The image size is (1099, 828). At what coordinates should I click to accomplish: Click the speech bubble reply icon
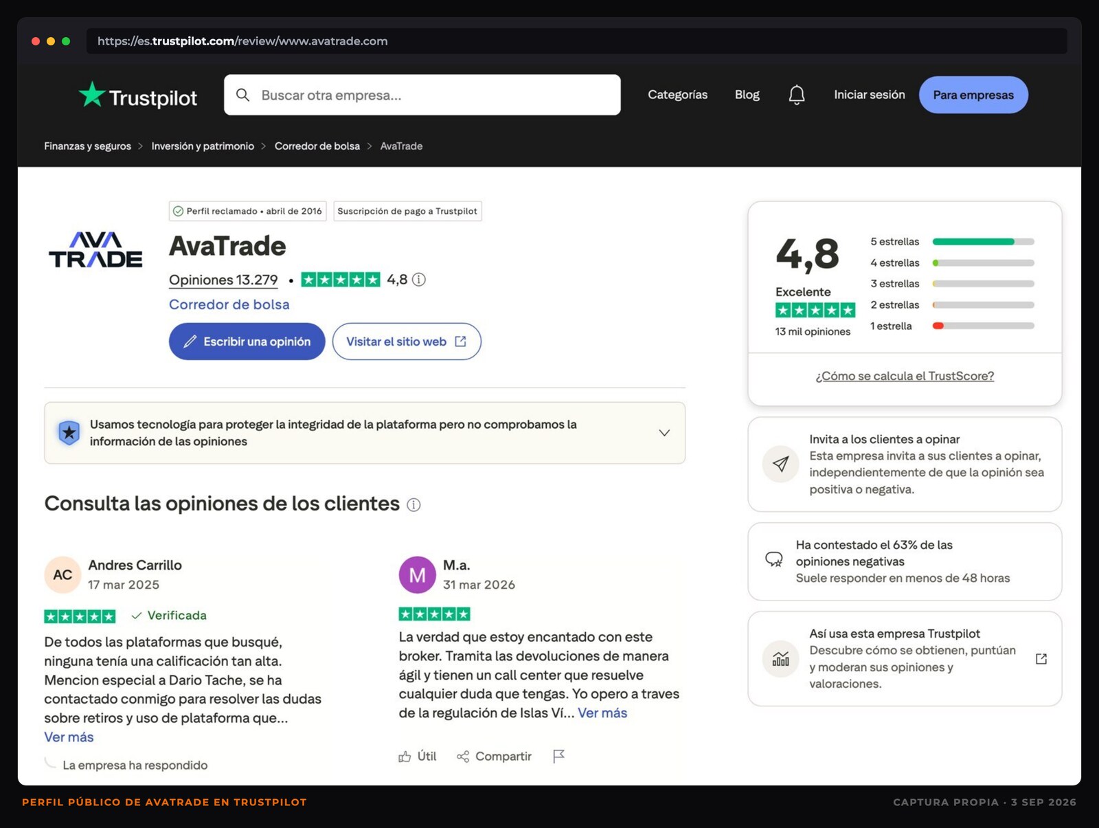(x=774, y=559)
